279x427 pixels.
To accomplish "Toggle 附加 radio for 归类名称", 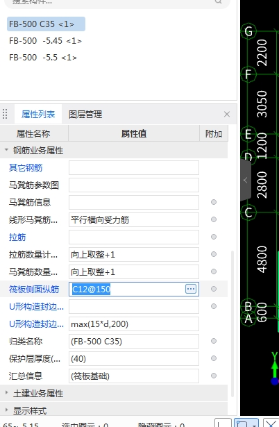I will [x=214, y=341].
